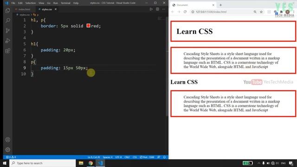Click the feedback icon in the status bar
The height and width of the screenshot is (167, 297).
pos(159,157)
